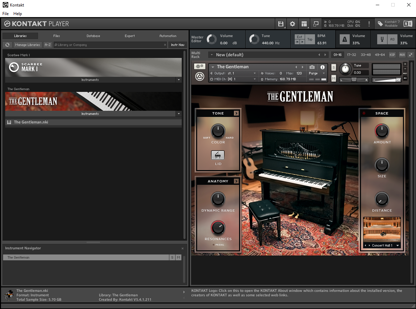Mute The Gentleman instrument in rack header
The height and width of the screenshot is (309, 416).
(334, 79)
